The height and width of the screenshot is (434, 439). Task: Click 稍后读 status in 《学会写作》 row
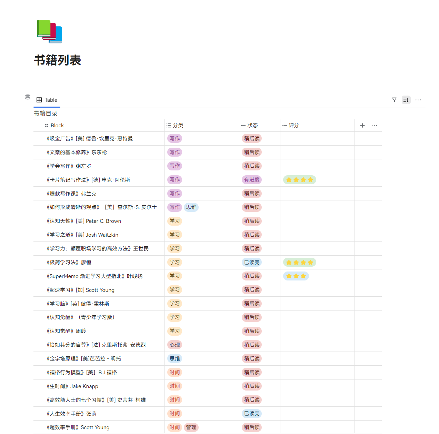[x=252, y=166]
